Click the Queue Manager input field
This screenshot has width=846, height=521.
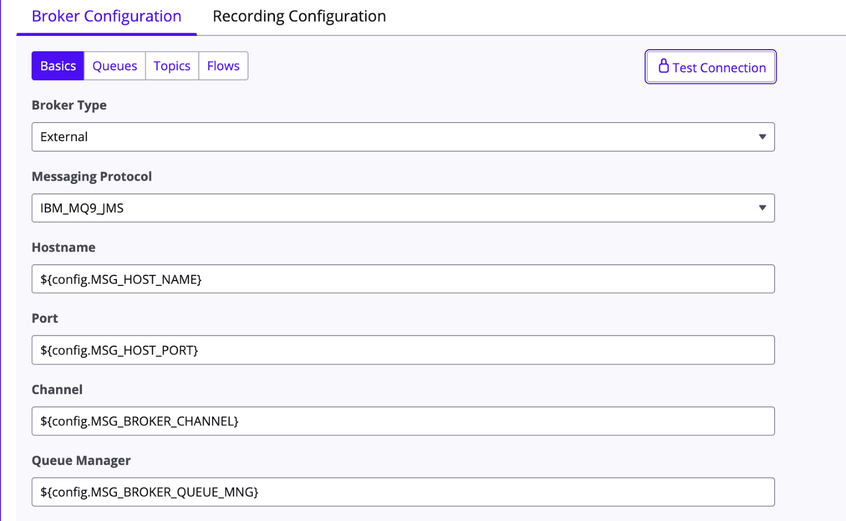click(x=403, y=492)
